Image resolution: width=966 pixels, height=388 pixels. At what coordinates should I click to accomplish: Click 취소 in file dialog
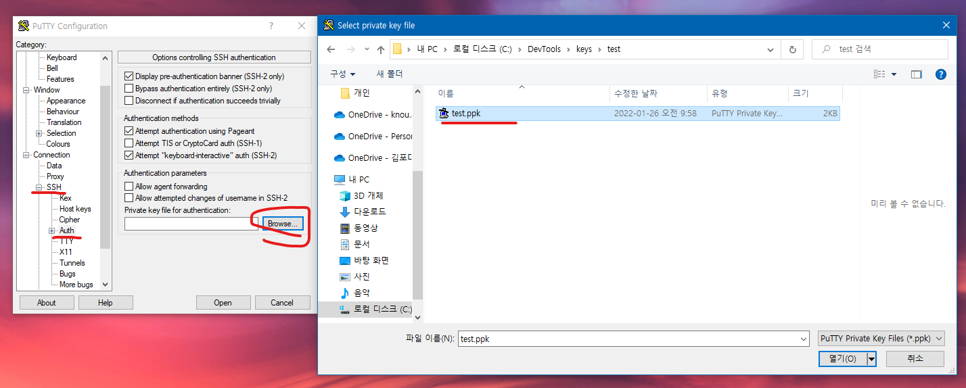coord(915,359)
